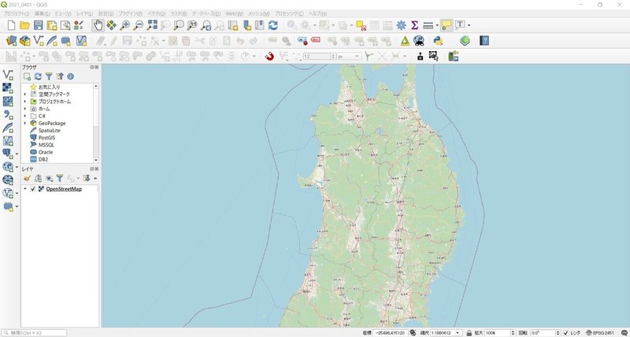Add SpatiaLite layer feather icon in sidebar
The height and width of the screenshot is (337, 630).
click(x=8, y=128)
